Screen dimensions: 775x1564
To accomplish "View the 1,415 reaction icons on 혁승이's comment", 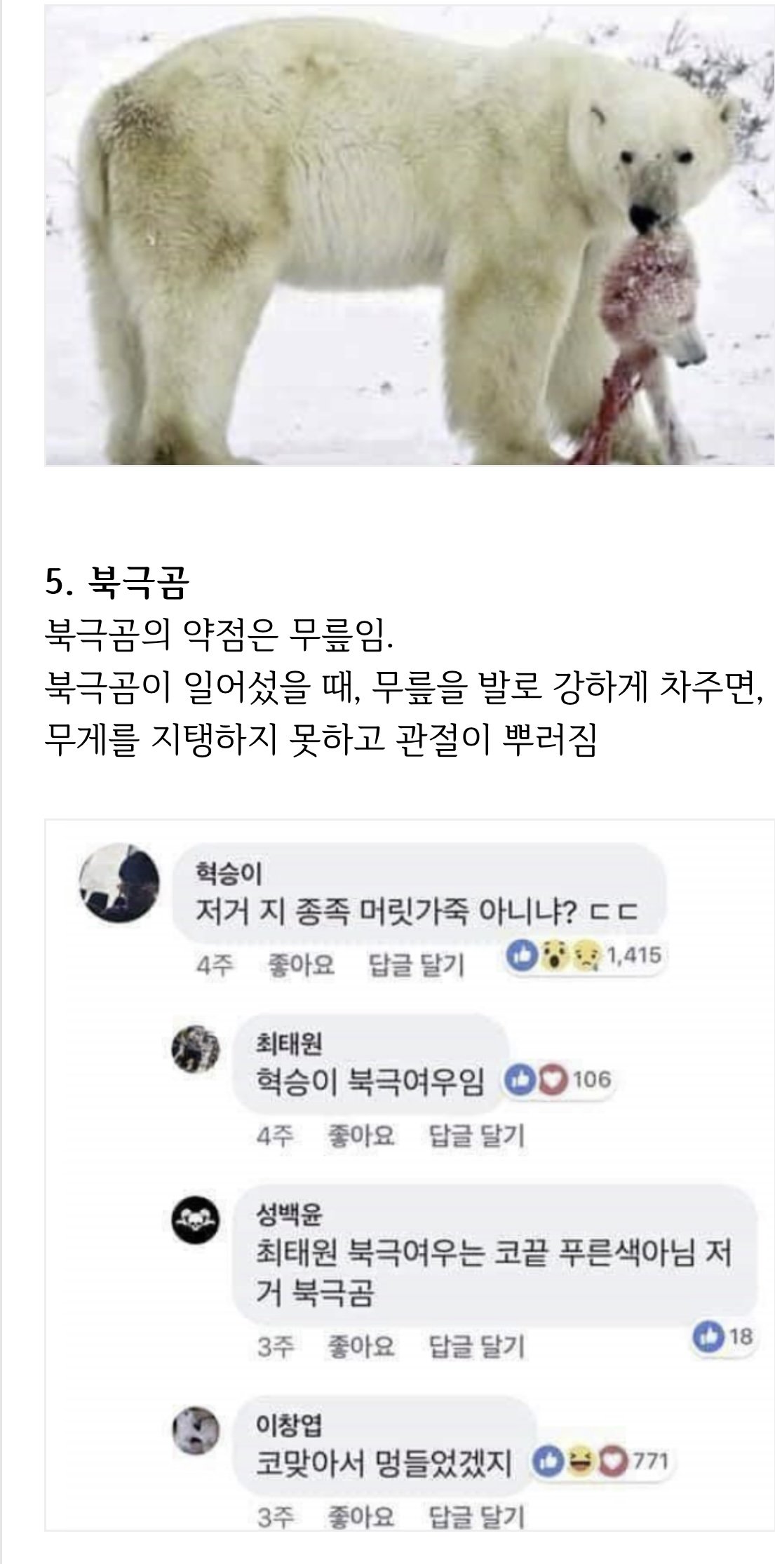I will tap(586, 956).
